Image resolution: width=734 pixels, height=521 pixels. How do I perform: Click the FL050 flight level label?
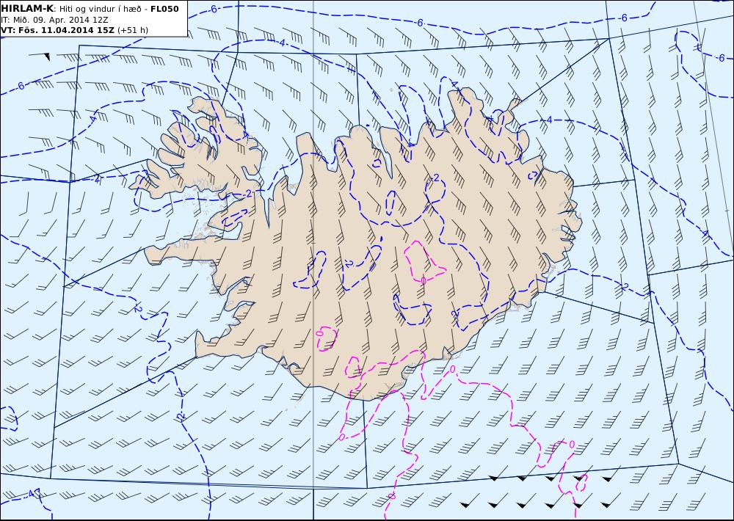(x=164, y=9)
